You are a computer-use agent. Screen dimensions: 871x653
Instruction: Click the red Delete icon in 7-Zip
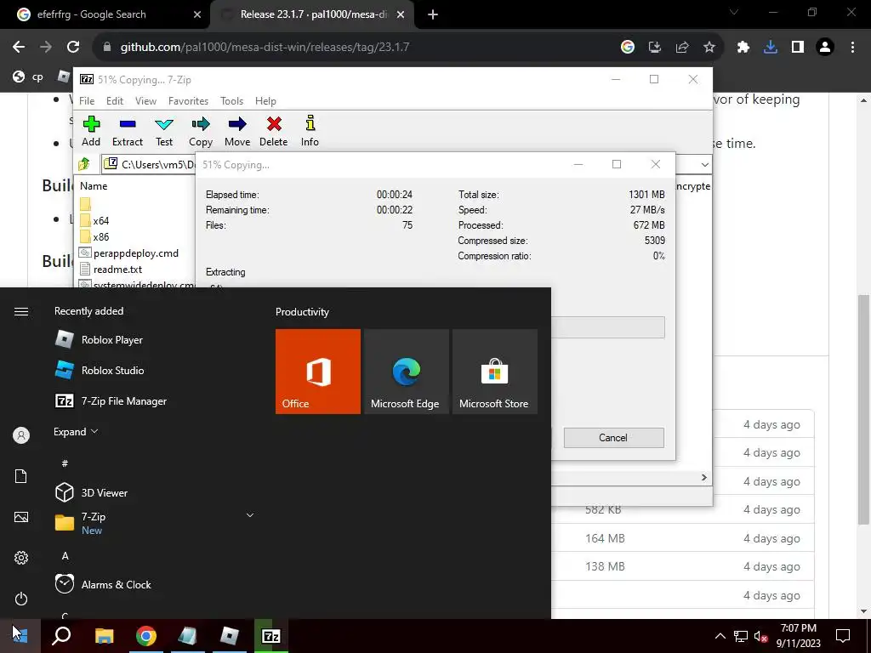pos(274,131)
